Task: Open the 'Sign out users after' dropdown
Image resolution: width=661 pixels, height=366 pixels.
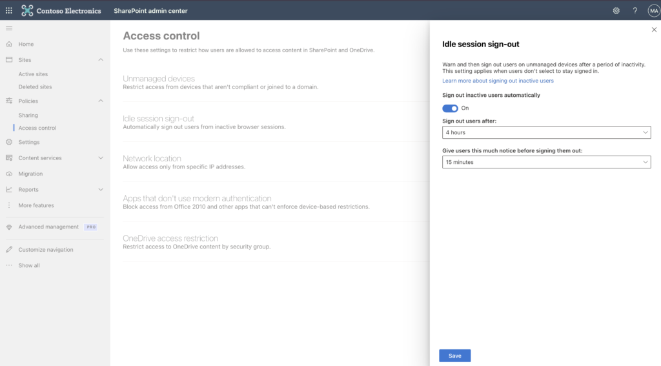Action: pos(546,132)
